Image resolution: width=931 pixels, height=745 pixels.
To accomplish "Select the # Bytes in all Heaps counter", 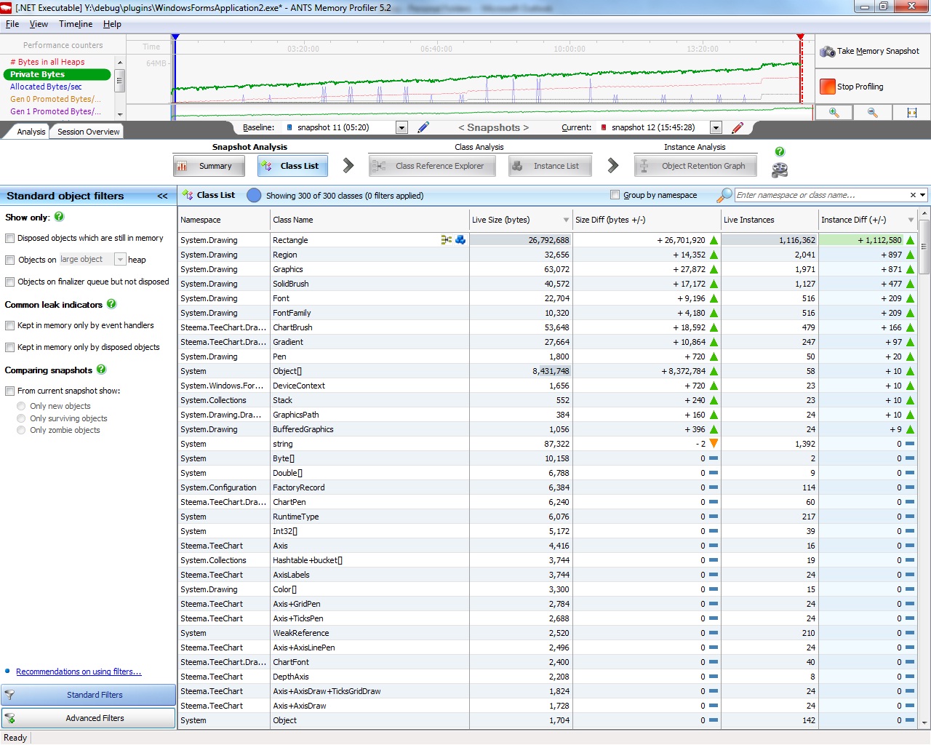I will tap(47, 62).
